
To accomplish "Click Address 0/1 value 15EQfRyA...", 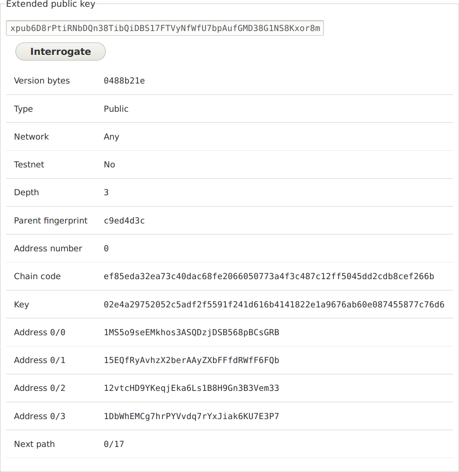I will tap(191, 360).
